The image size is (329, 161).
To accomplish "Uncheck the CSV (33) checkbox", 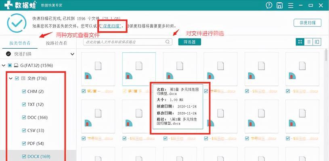I will coord(24,130).
